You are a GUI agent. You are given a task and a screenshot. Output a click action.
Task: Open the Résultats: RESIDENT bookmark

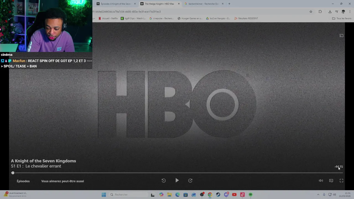pyautogui.click(x=246, y=19)
